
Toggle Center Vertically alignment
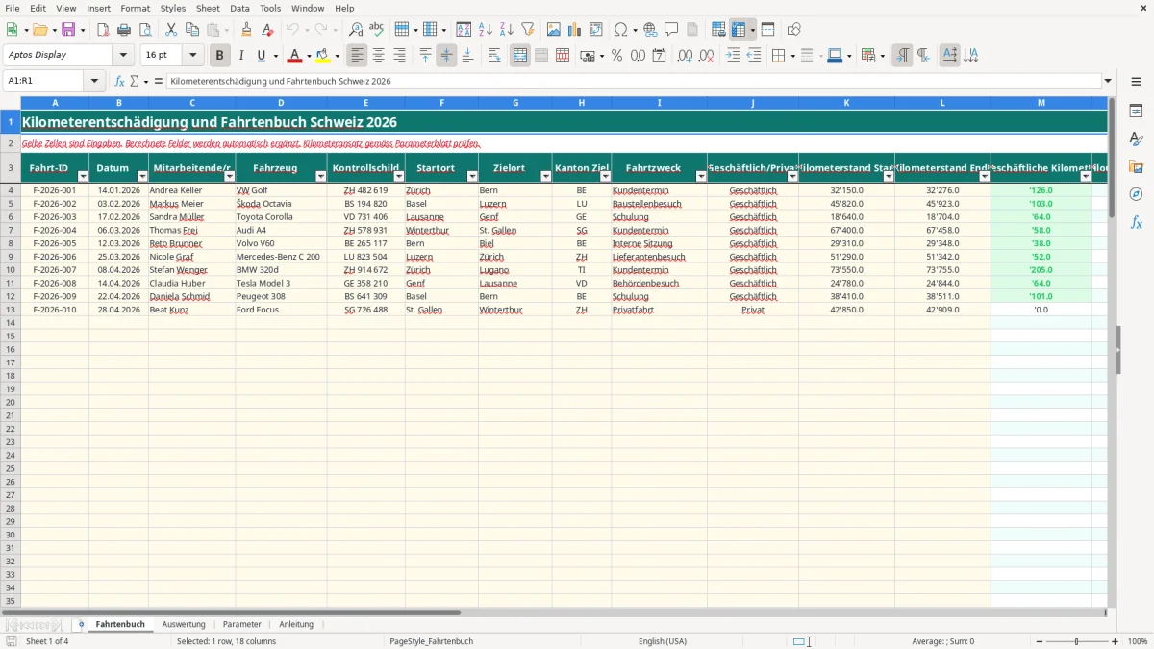pos(446,56)
